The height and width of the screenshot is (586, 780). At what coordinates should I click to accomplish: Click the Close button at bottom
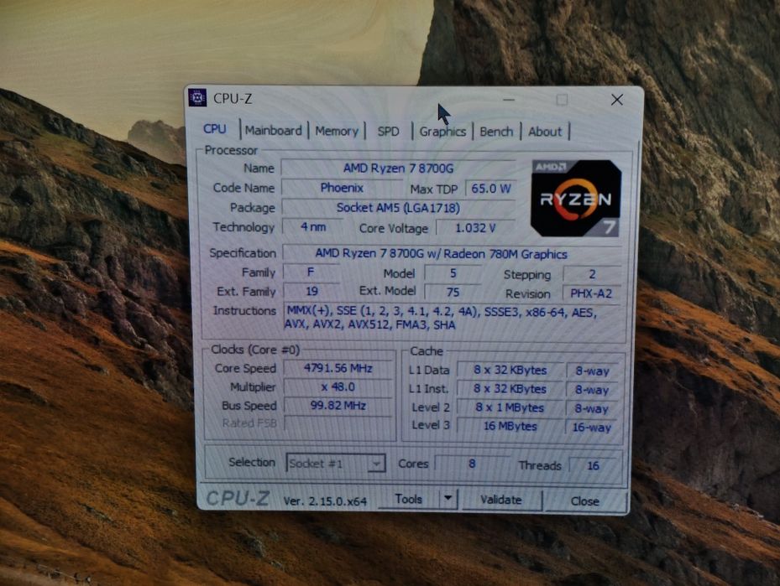[x=585, y=501]
